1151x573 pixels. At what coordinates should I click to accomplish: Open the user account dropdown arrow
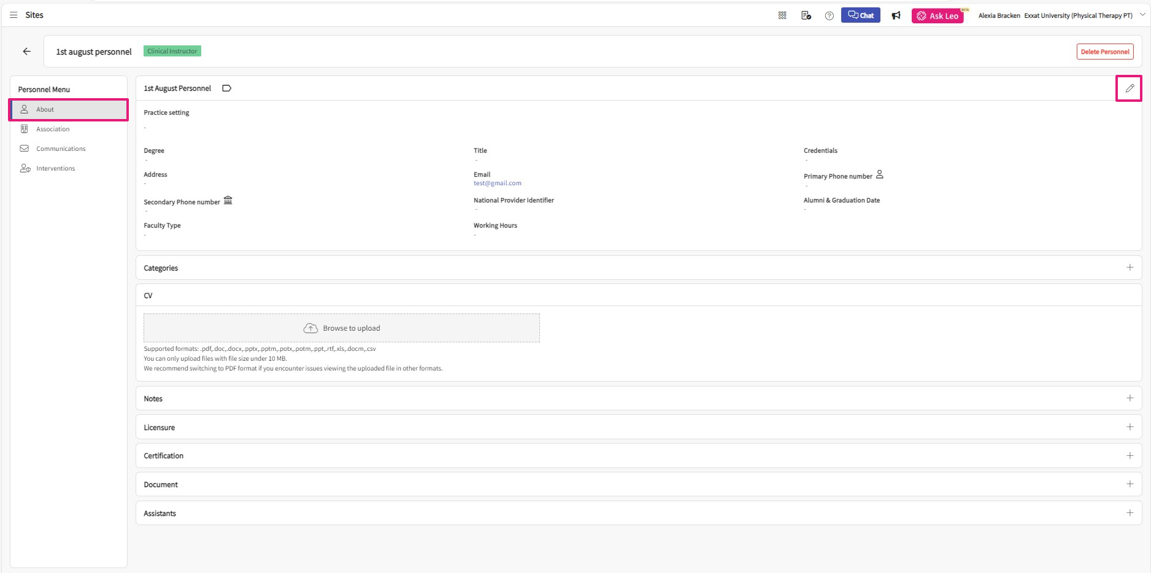point(1142,15)
